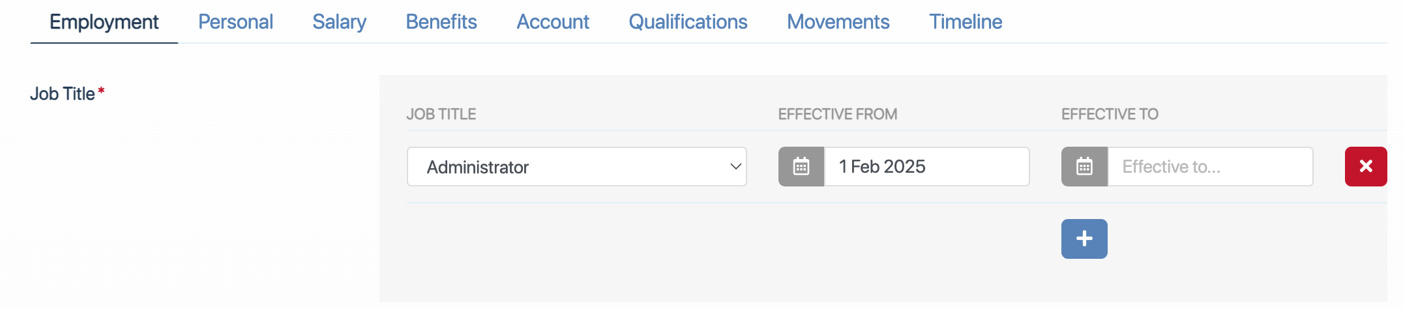This screenshot has width=1403, height=309.
Task: Delete the Administrator job title row
Action: [1365, 167]
